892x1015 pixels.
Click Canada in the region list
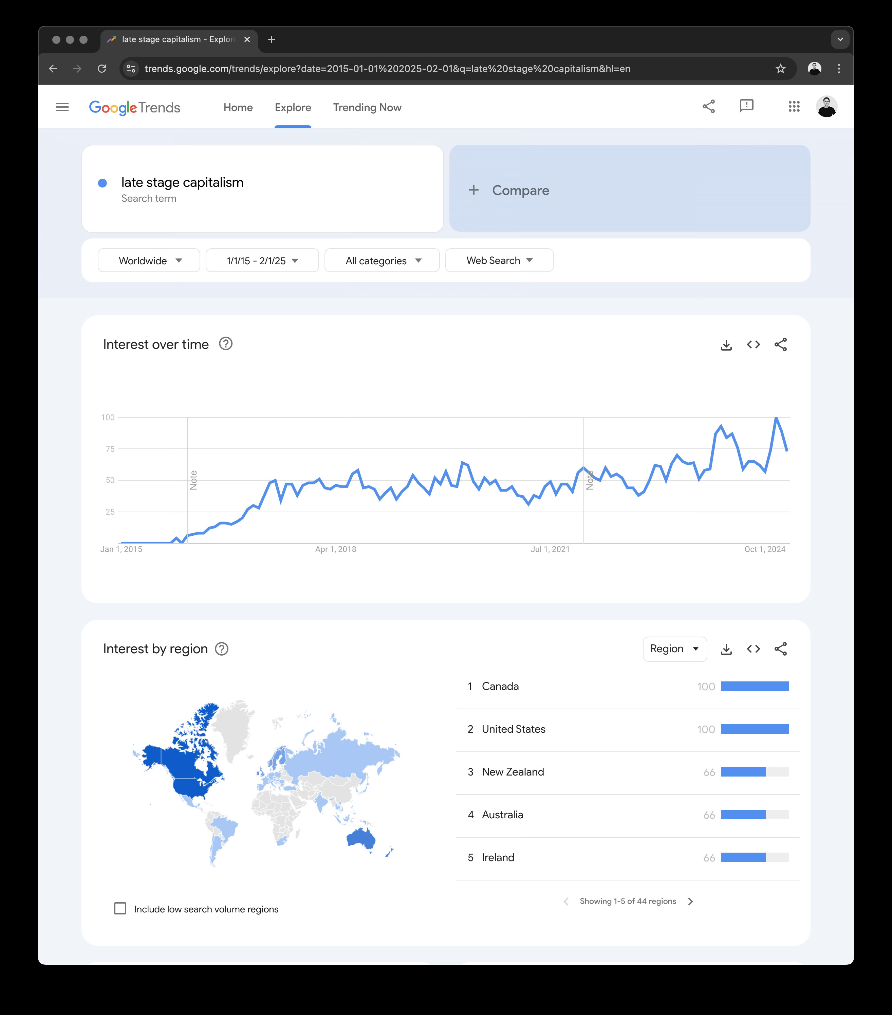(x=500, y=686)
